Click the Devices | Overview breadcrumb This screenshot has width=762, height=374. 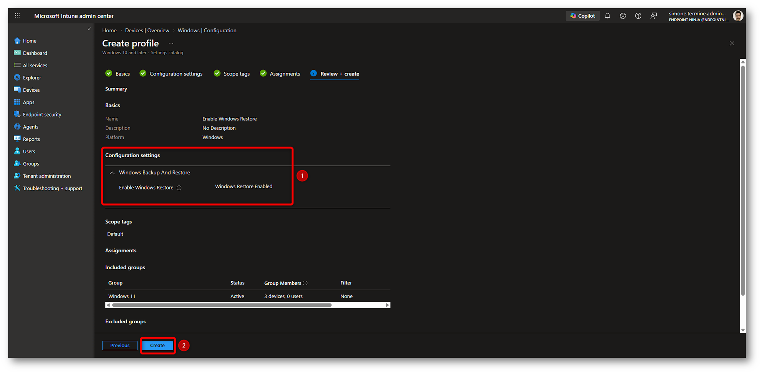pyautogui.click(x=147, y=30)
